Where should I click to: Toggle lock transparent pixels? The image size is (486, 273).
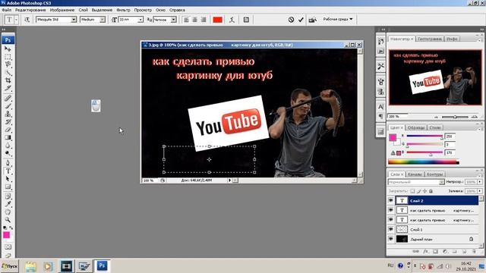tap(412, 191)
